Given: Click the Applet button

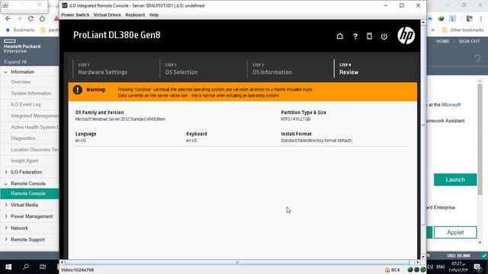Looking at the screenshot, I should click(x=455, y=232).
